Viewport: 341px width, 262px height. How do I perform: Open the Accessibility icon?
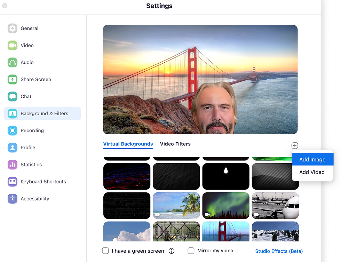(13, 199)
